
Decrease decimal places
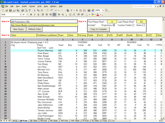[x=74, y=15]
